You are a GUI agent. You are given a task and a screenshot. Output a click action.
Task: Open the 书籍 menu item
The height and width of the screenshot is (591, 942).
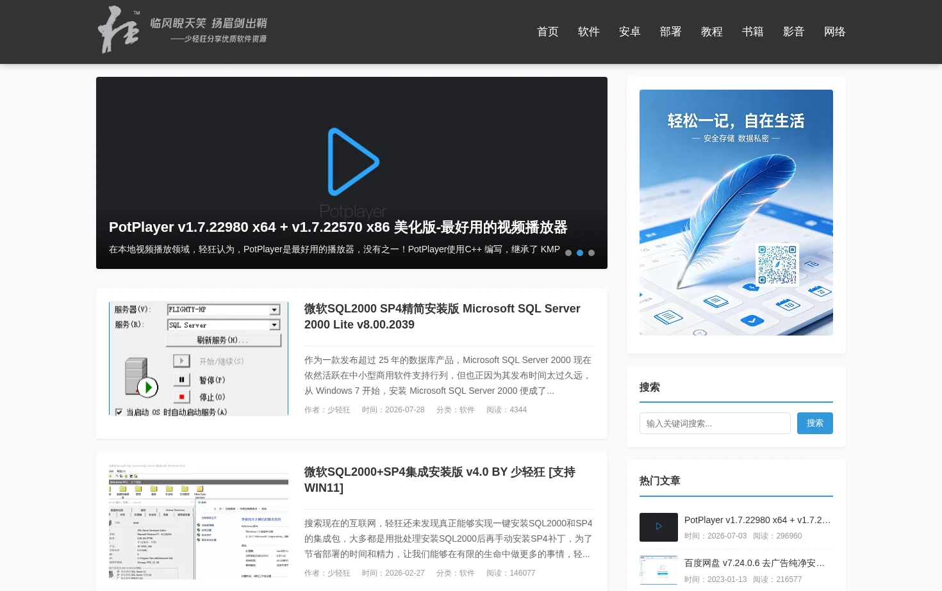point(753,32)
